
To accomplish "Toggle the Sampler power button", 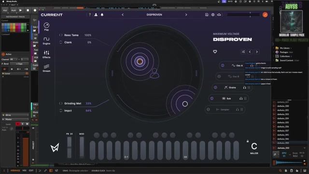I will (208, 110).
